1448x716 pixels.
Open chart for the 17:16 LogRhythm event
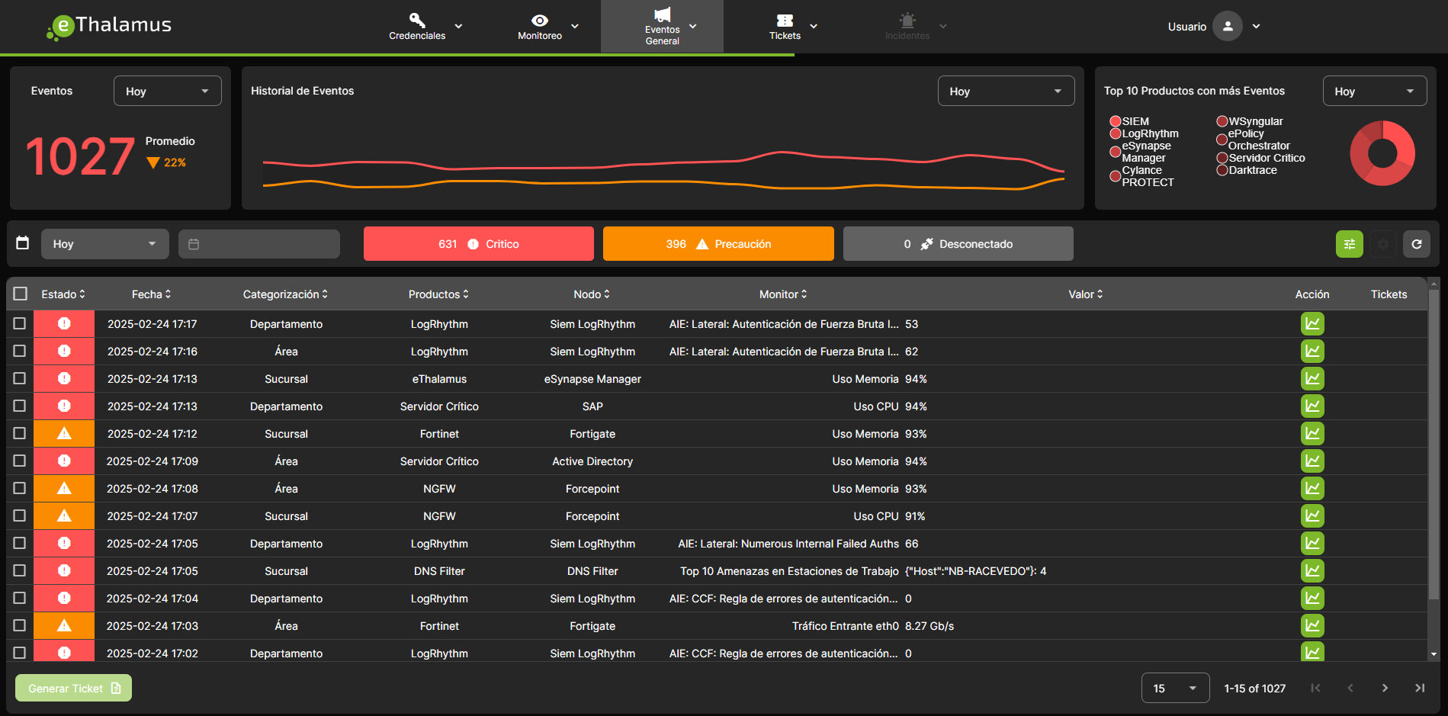pyautogui.click(x=1312, y=352)
